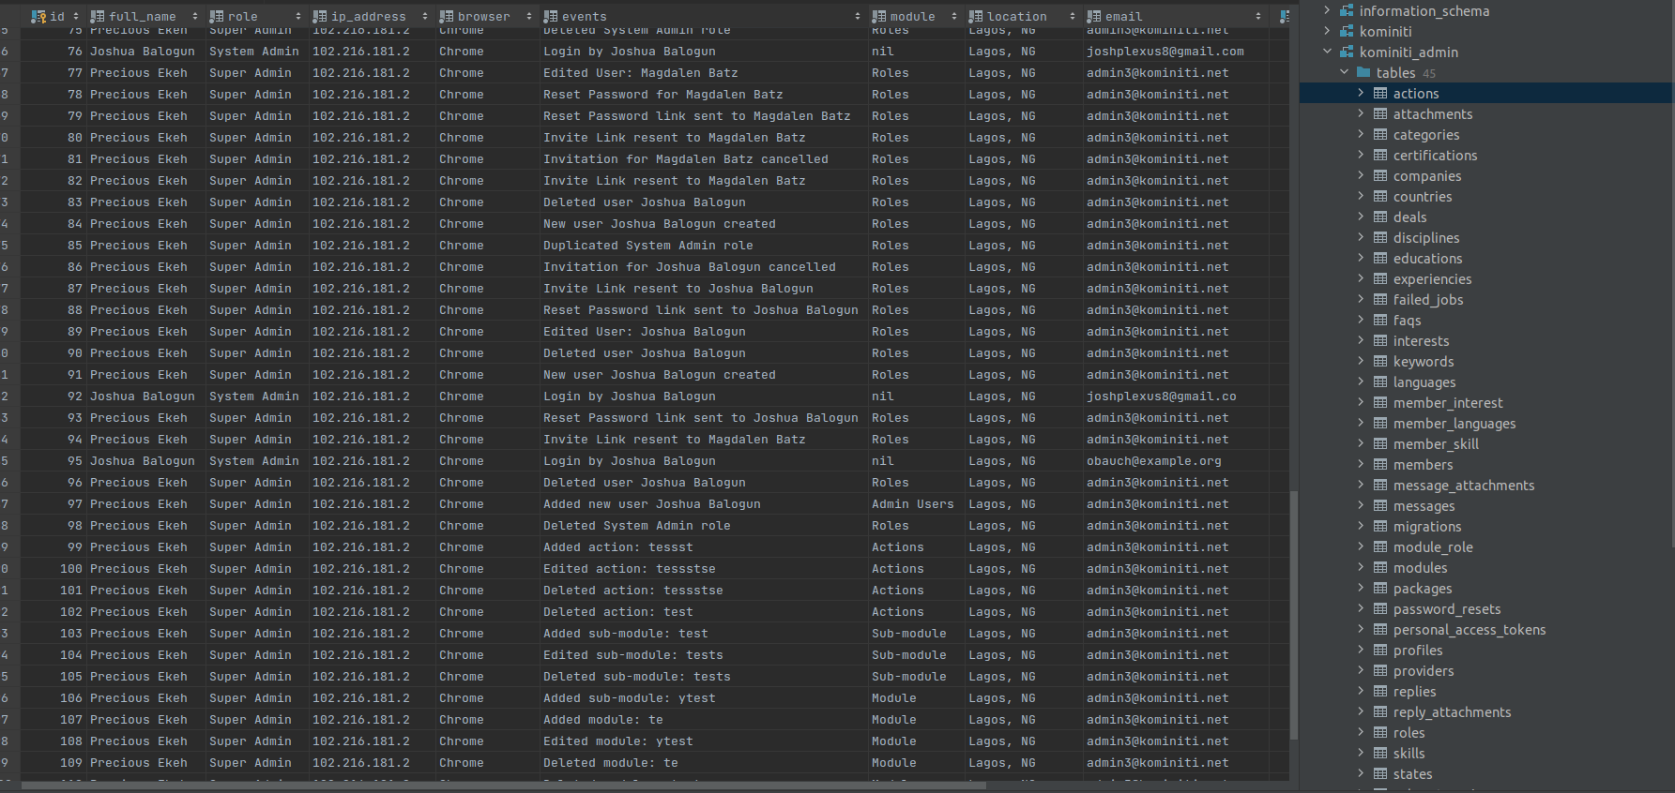The height and width of the screenshot is (793, 1675).
Task: Click the grid's vertical scrollbar thumb
Action: tap(1294, 614)
